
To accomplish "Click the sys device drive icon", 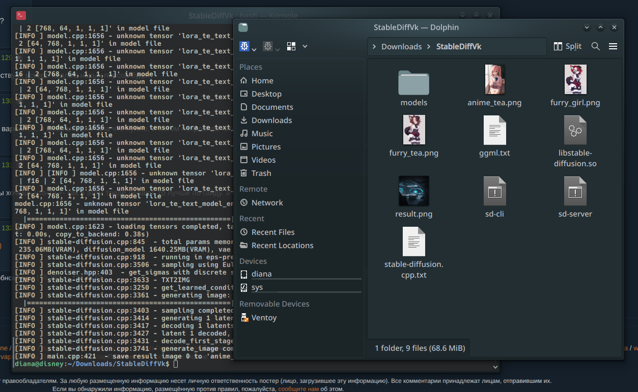I will click(x=243, y=287).
